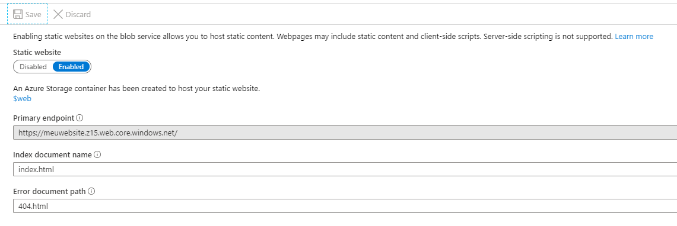
Task: Switch Static website to Disabled
Action: pos(33,67)
